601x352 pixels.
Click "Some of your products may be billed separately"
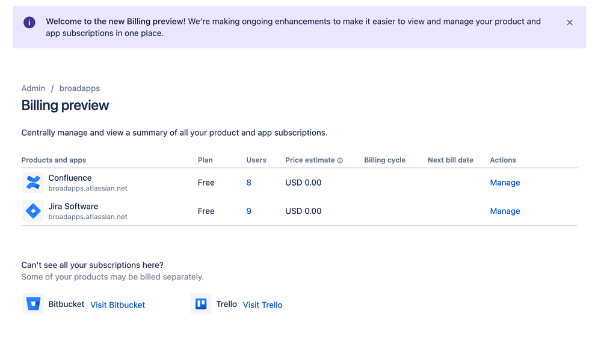pos(112,277)
